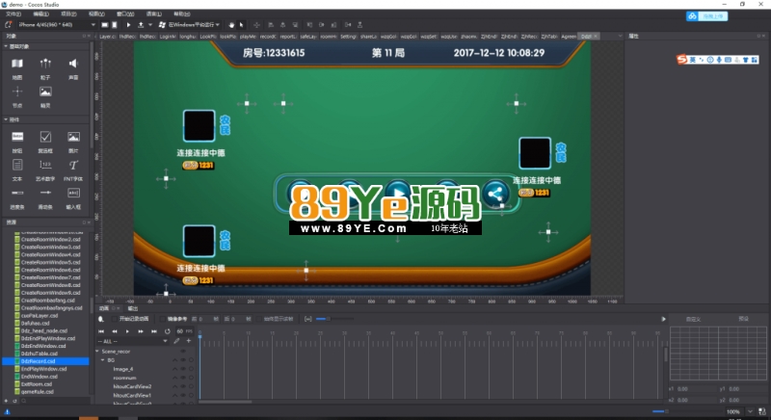Select the arrow pointer tool
The width and height of the screenshot is (771, 420).
(242, 24)
